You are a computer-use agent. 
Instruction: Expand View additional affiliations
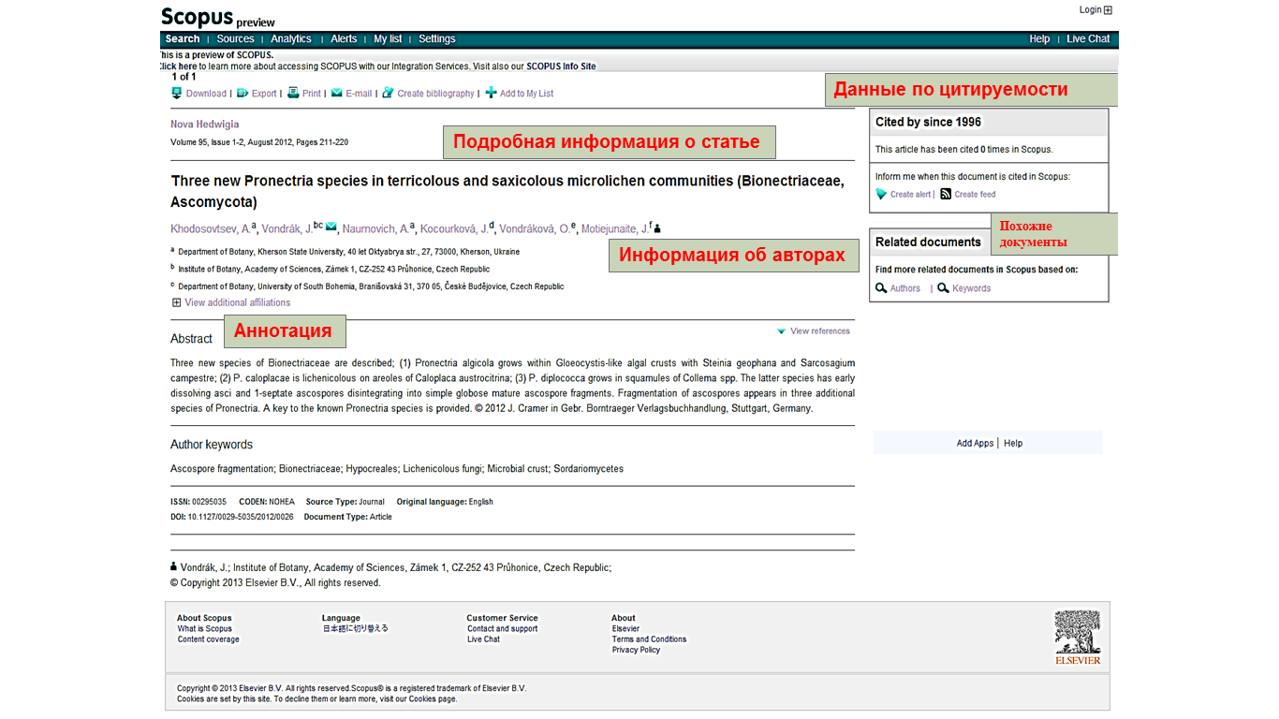coord(231,303)
